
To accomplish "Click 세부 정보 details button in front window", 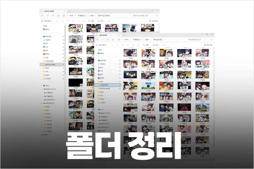I will [208, 45].
